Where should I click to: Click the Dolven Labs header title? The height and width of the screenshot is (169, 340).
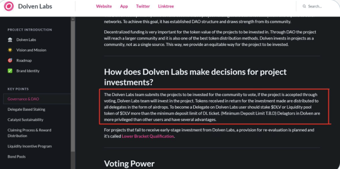click(35, 6)
